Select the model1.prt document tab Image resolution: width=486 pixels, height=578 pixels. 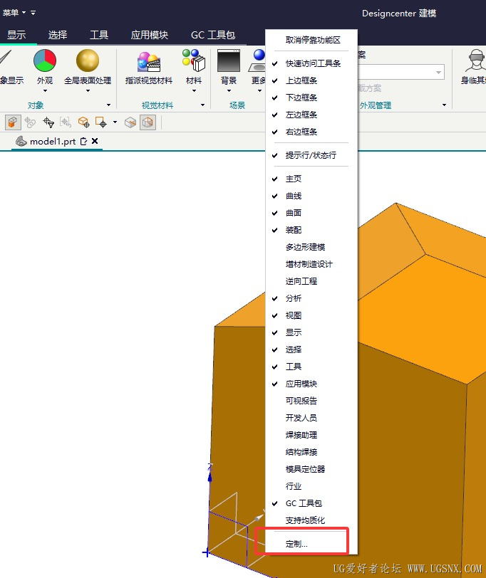pyautogui.click(x=57, y=141)
